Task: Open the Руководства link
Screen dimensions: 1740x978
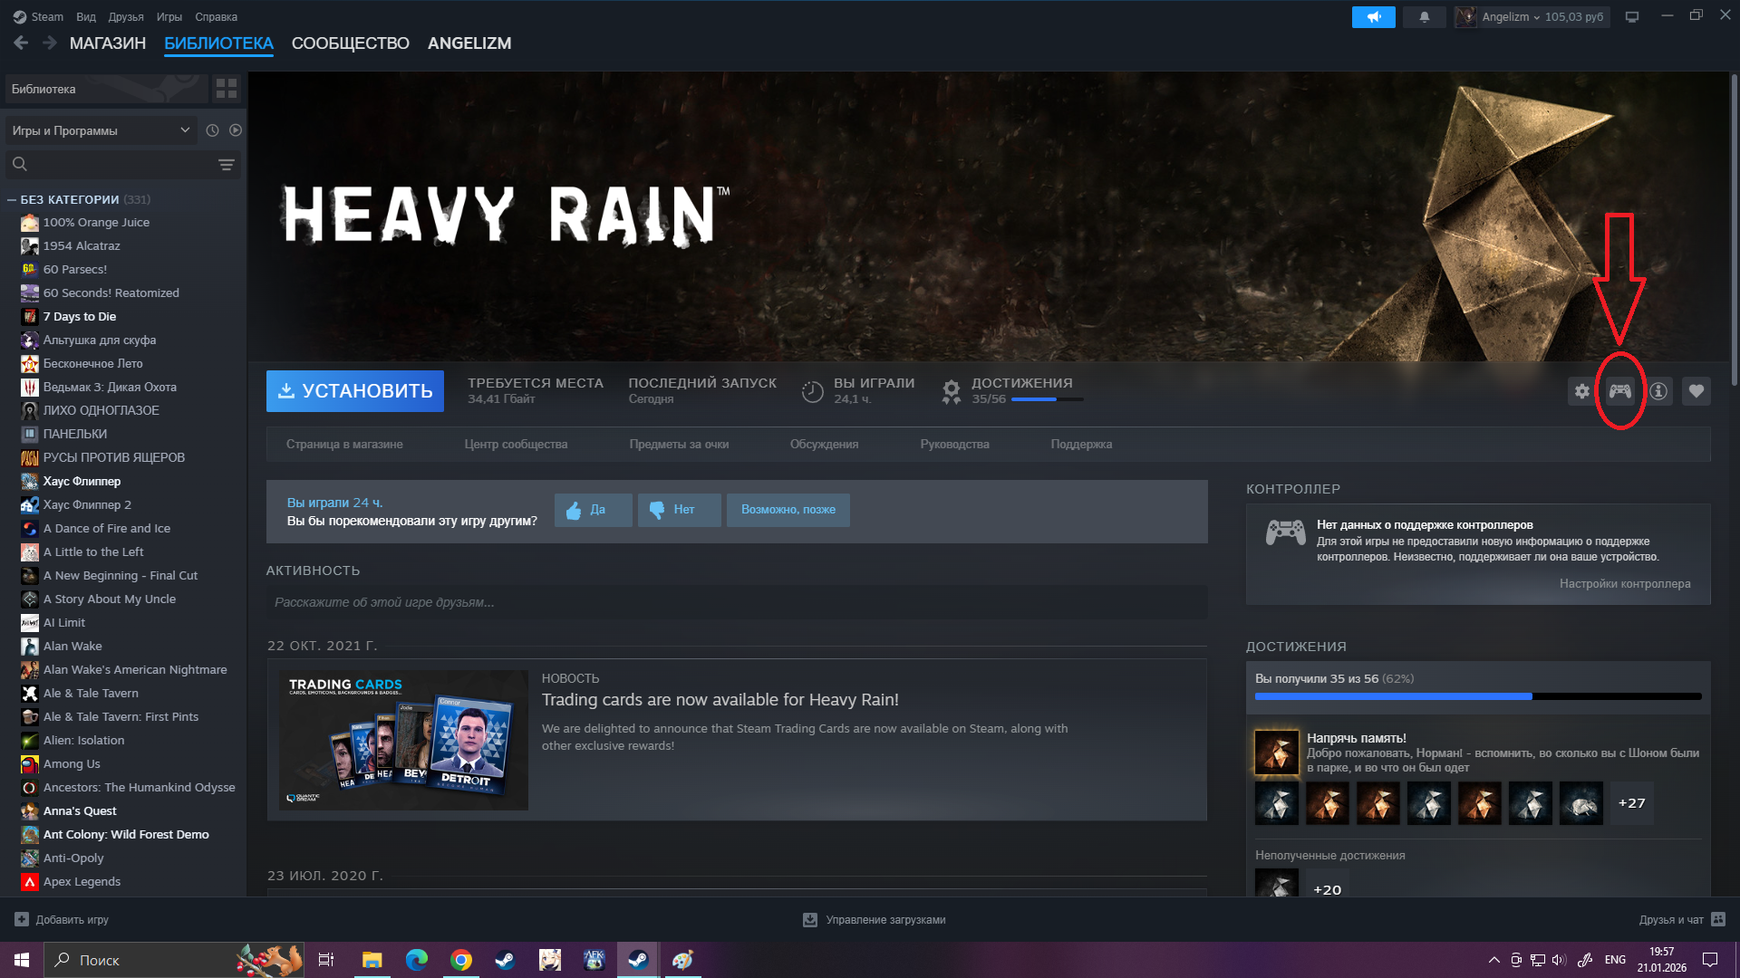Action: pos(954,445)
